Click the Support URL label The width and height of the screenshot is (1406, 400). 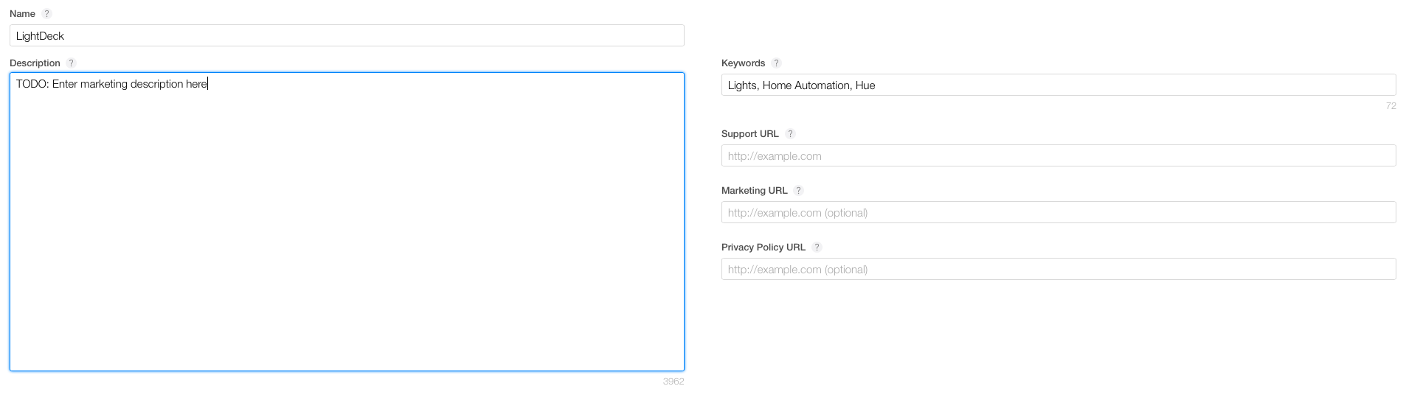coord(749,134)
